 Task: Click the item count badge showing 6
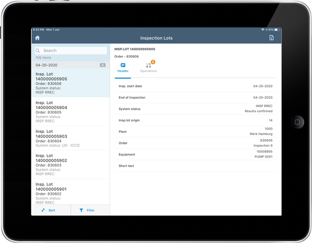click(102, 65)
